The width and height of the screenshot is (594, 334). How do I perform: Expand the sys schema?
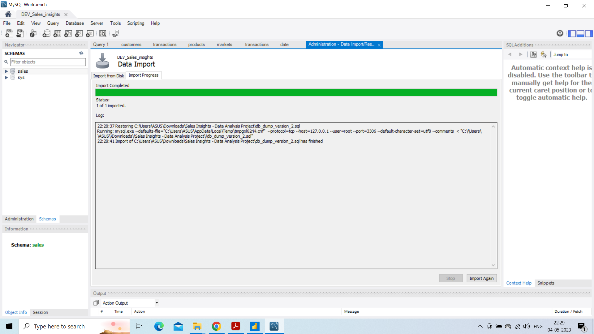point(6,78)
